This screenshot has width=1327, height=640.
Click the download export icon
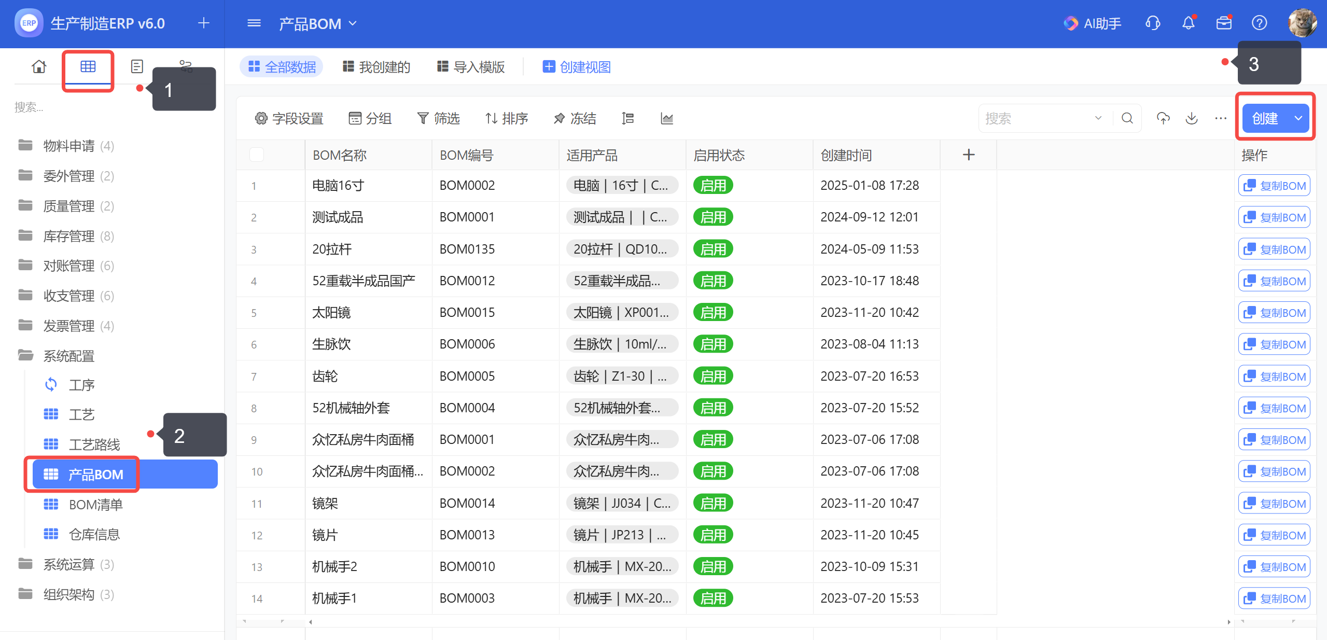(1192, 119)
